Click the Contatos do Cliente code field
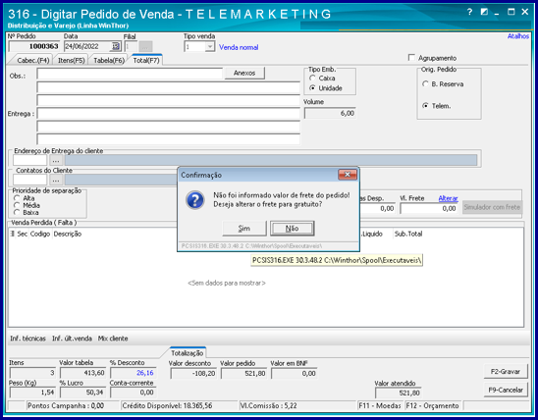 pyautogui.click(x=29, y=180)
